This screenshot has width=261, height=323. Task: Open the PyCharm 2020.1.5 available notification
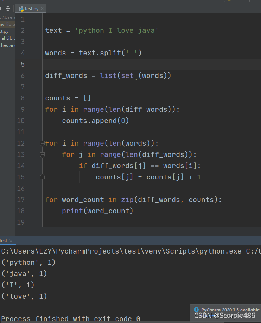point(230,310)
